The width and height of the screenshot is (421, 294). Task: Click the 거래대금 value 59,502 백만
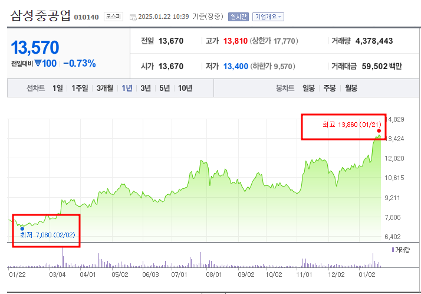[382, 66]
